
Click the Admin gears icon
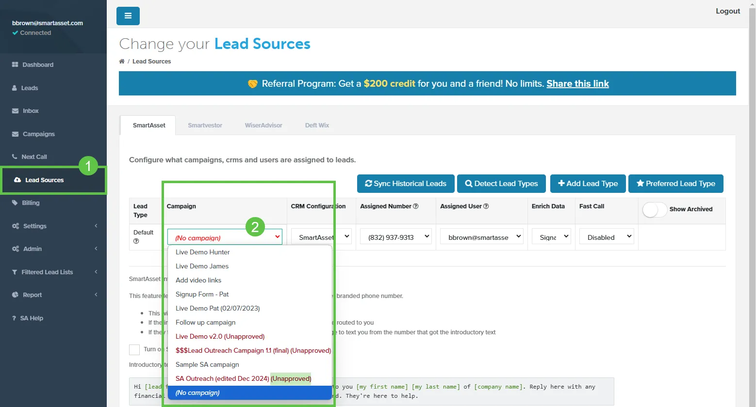point(16,249)
